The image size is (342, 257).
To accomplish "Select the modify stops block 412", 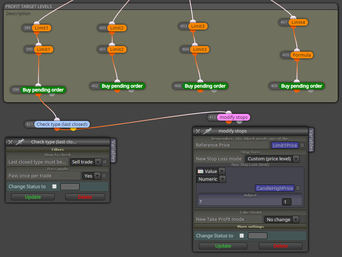I will tap(233, 117).
